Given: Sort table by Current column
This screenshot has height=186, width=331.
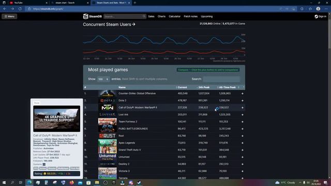Looking at the screenshot, I should [182, 87].
